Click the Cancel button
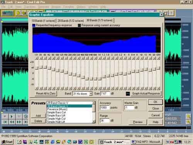Screen dimensions: 193x145 click(x=156, y=115)
